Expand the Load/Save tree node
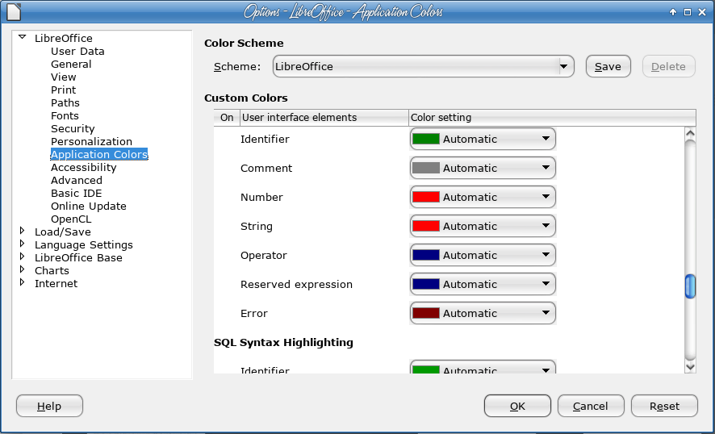The height and width of the screenshot is (434, 715). pyautogui.click(x=22, y=231)
